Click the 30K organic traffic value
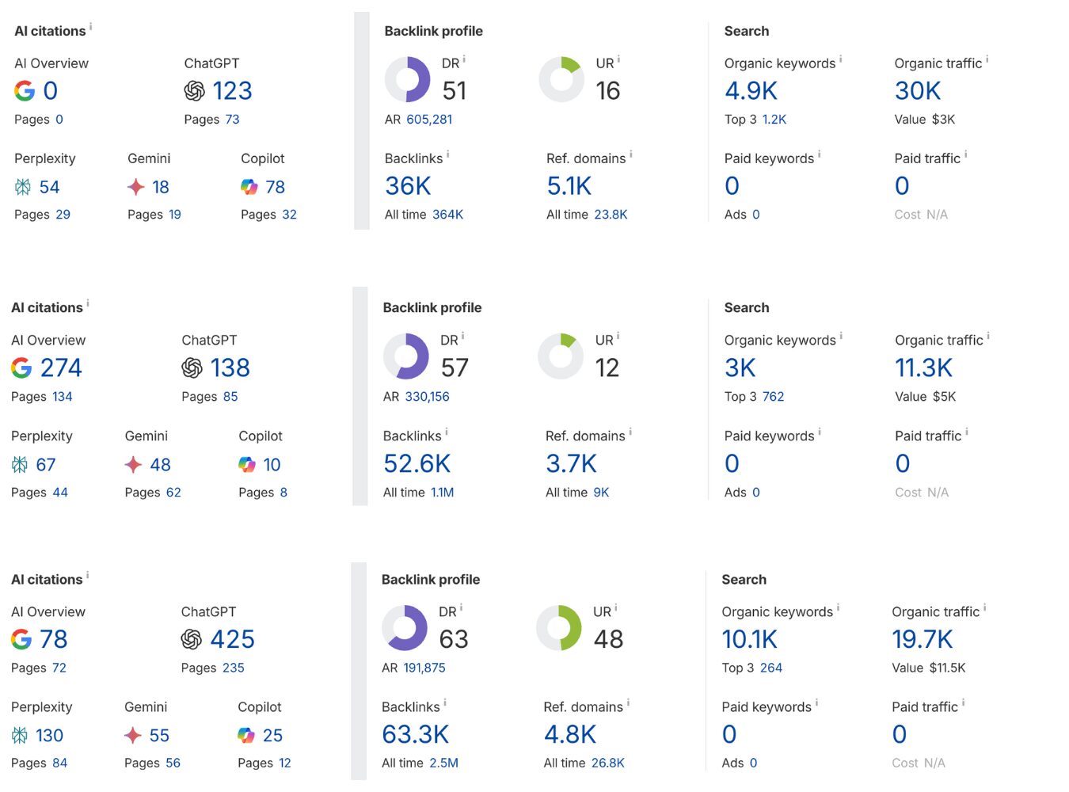Viewport: 1069px width, 792px height. point(918,91)
